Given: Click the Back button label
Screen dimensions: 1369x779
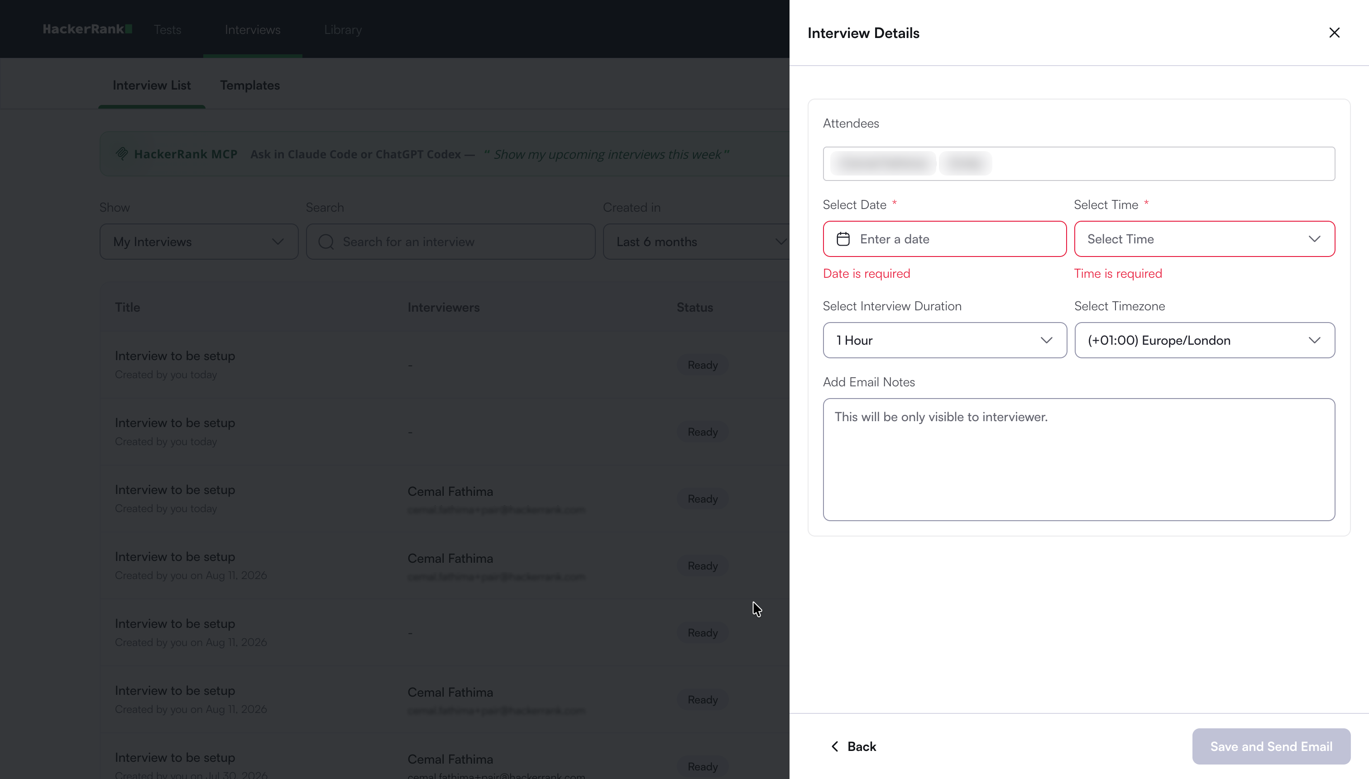Looking at the screenshot, I should 862,746.
